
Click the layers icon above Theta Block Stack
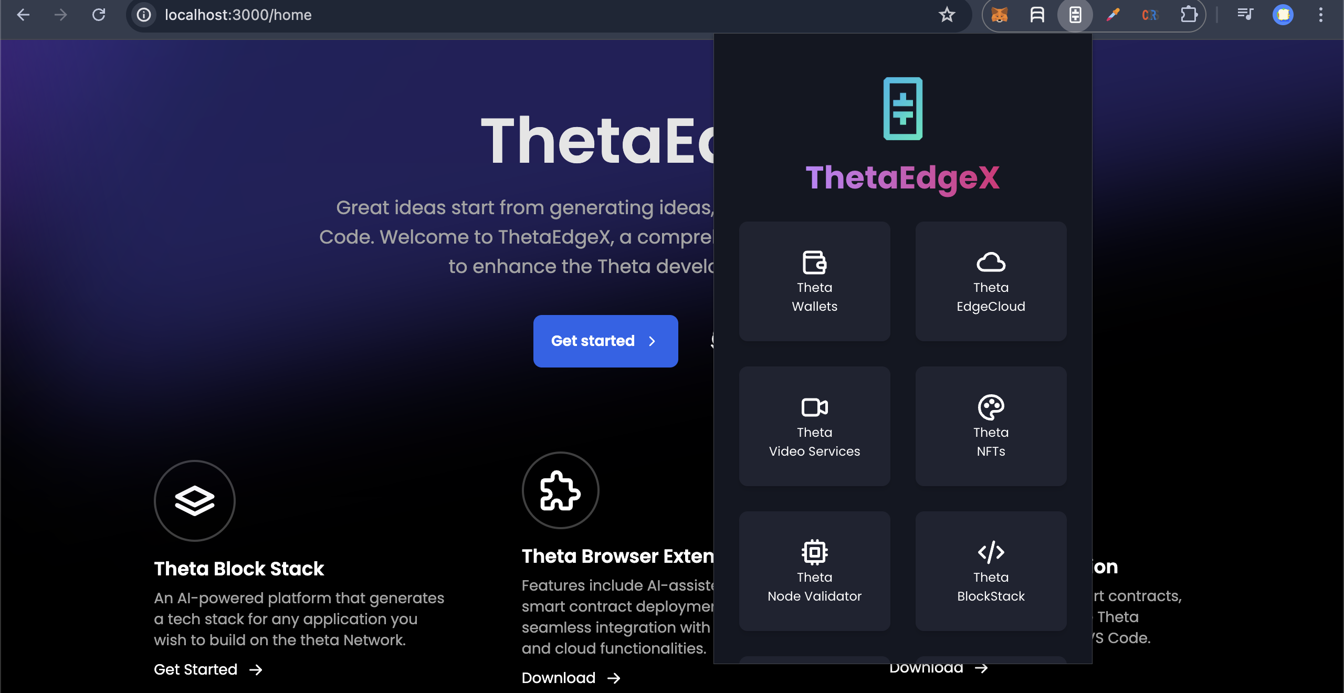click(195, 501)
